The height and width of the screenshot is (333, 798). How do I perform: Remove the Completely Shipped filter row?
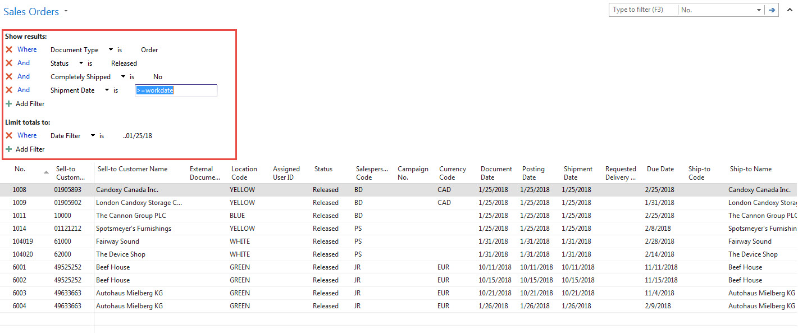tap(8, 76)
